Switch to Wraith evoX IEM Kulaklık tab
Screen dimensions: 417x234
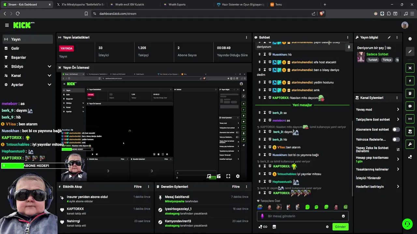coord(133,5)
